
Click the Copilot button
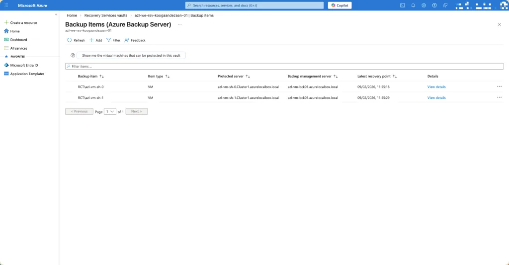[340, 5]
